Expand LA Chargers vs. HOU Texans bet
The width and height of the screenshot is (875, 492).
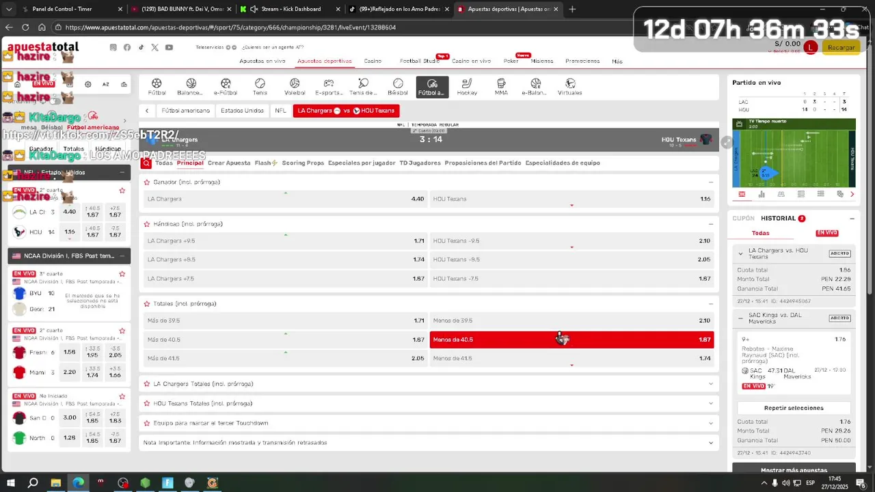(x=740, y=254)
